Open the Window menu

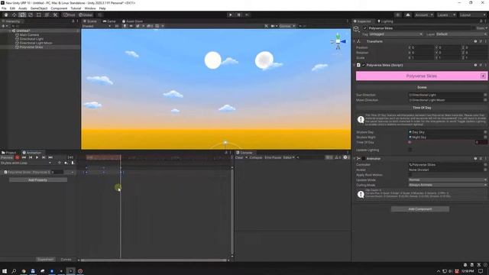(90, 8)
